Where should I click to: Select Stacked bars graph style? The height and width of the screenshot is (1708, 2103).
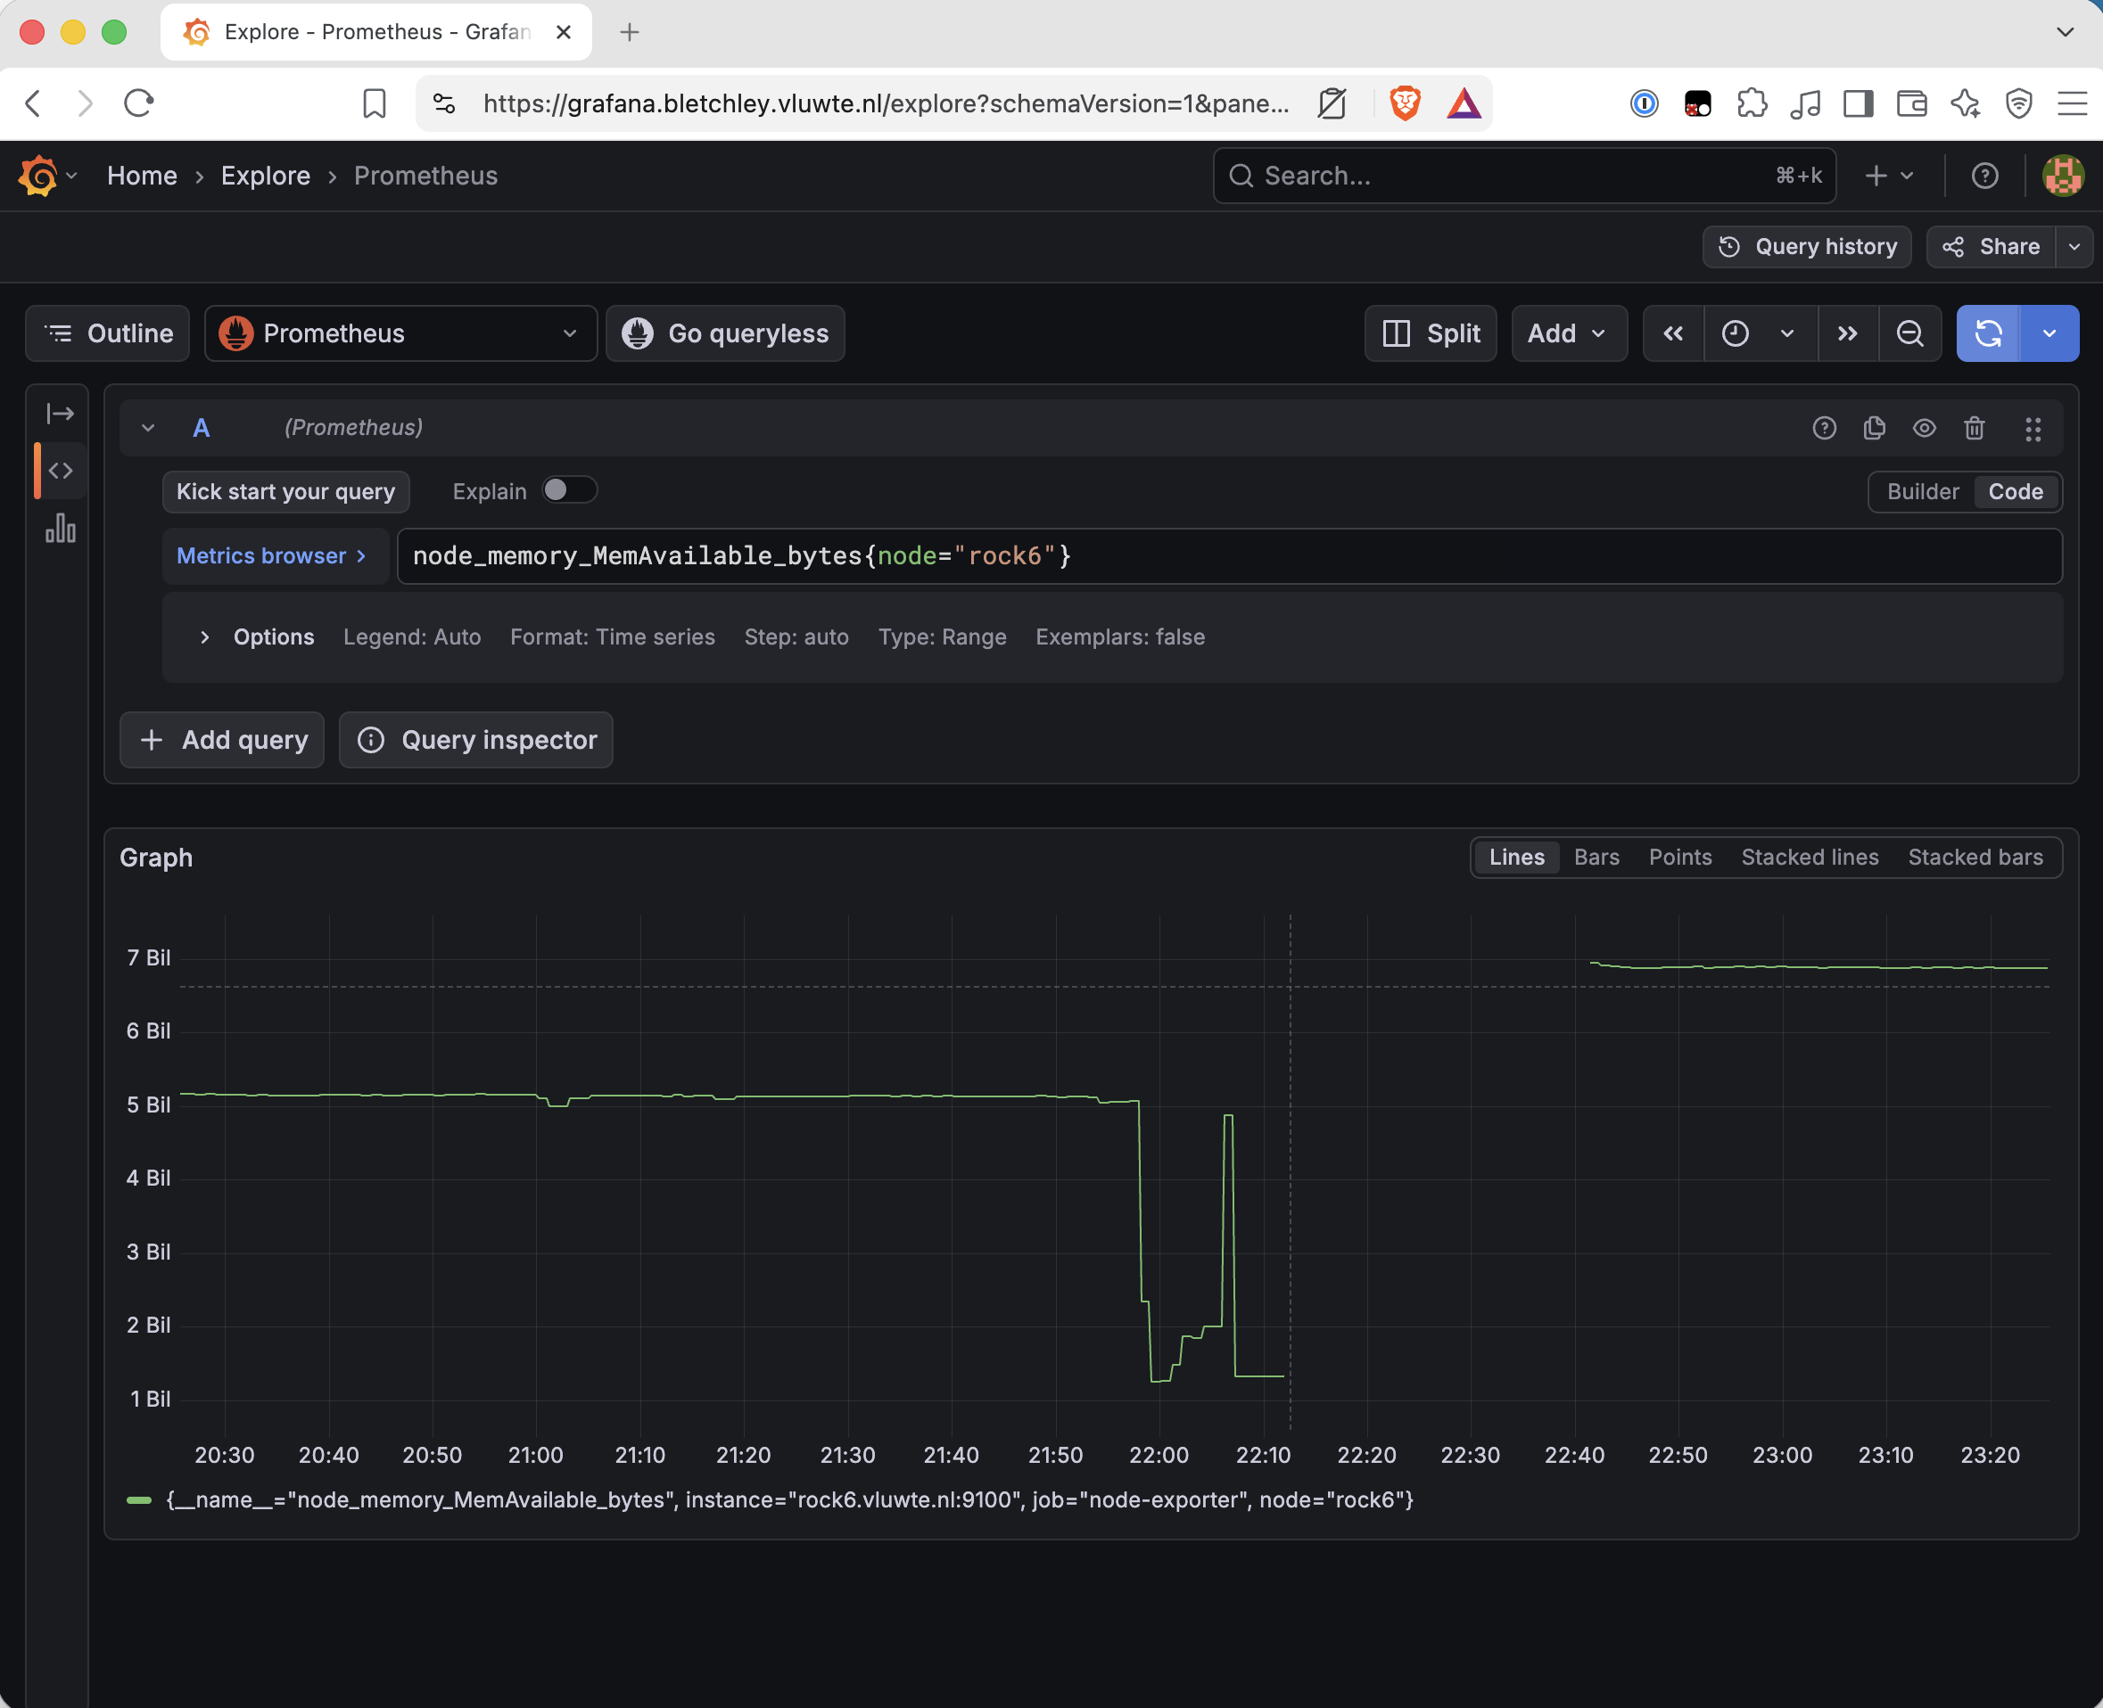point(1975,857)
